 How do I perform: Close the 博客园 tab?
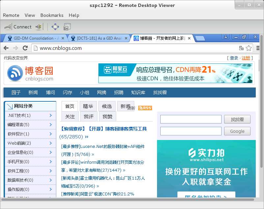tap(189, 38)
